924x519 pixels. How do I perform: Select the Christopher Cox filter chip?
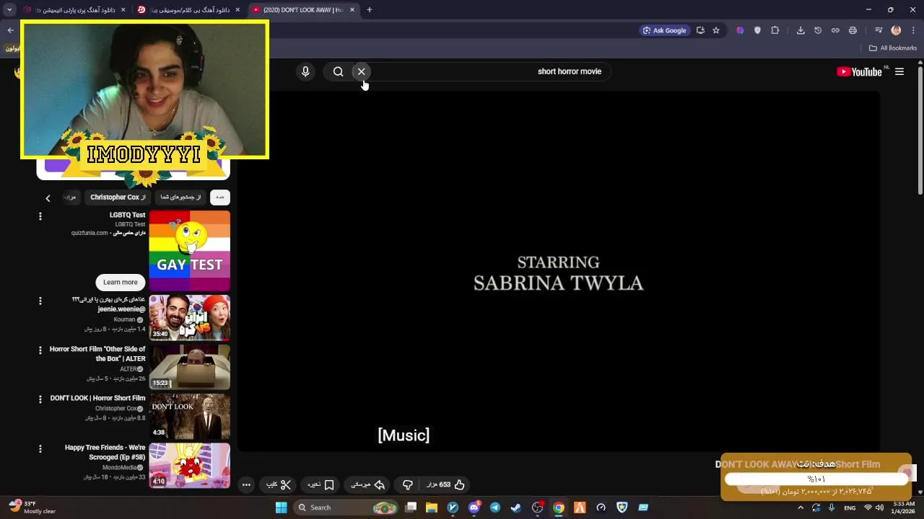pos(118,198)
